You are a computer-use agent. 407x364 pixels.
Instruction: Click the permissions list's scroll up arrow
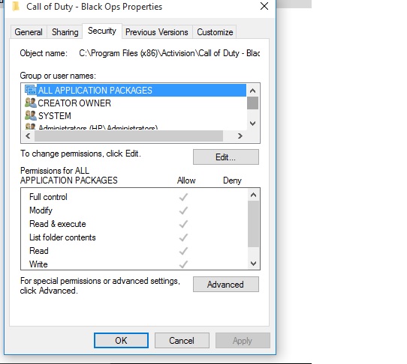(x=253, y=195)
